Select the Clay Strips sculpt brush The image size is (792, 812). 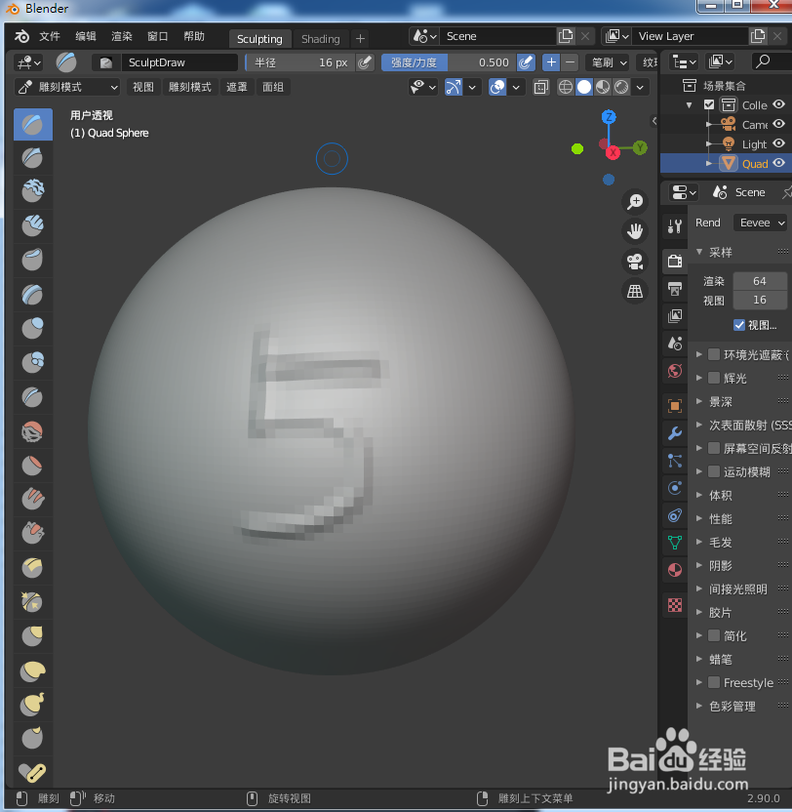tap(32, 226)
